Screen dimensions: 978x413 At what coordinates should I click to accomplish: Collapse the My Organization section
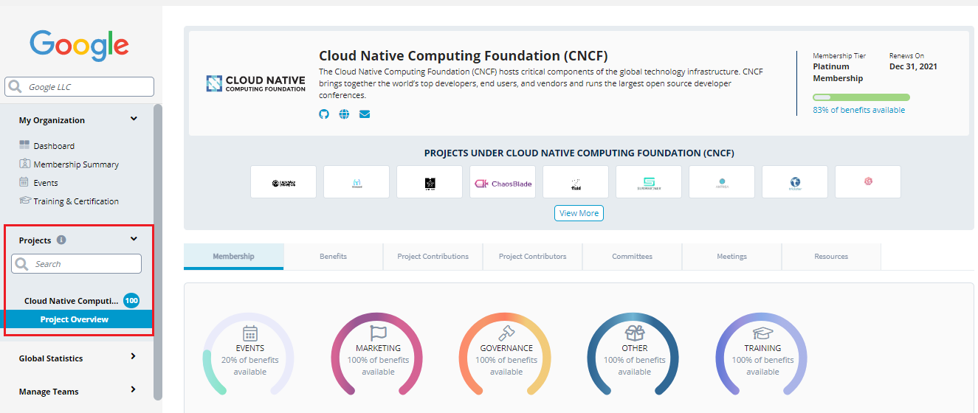pos(134,119)
